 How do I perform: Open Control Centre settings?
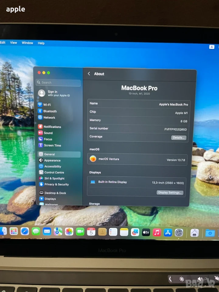(x=51, y=172)
